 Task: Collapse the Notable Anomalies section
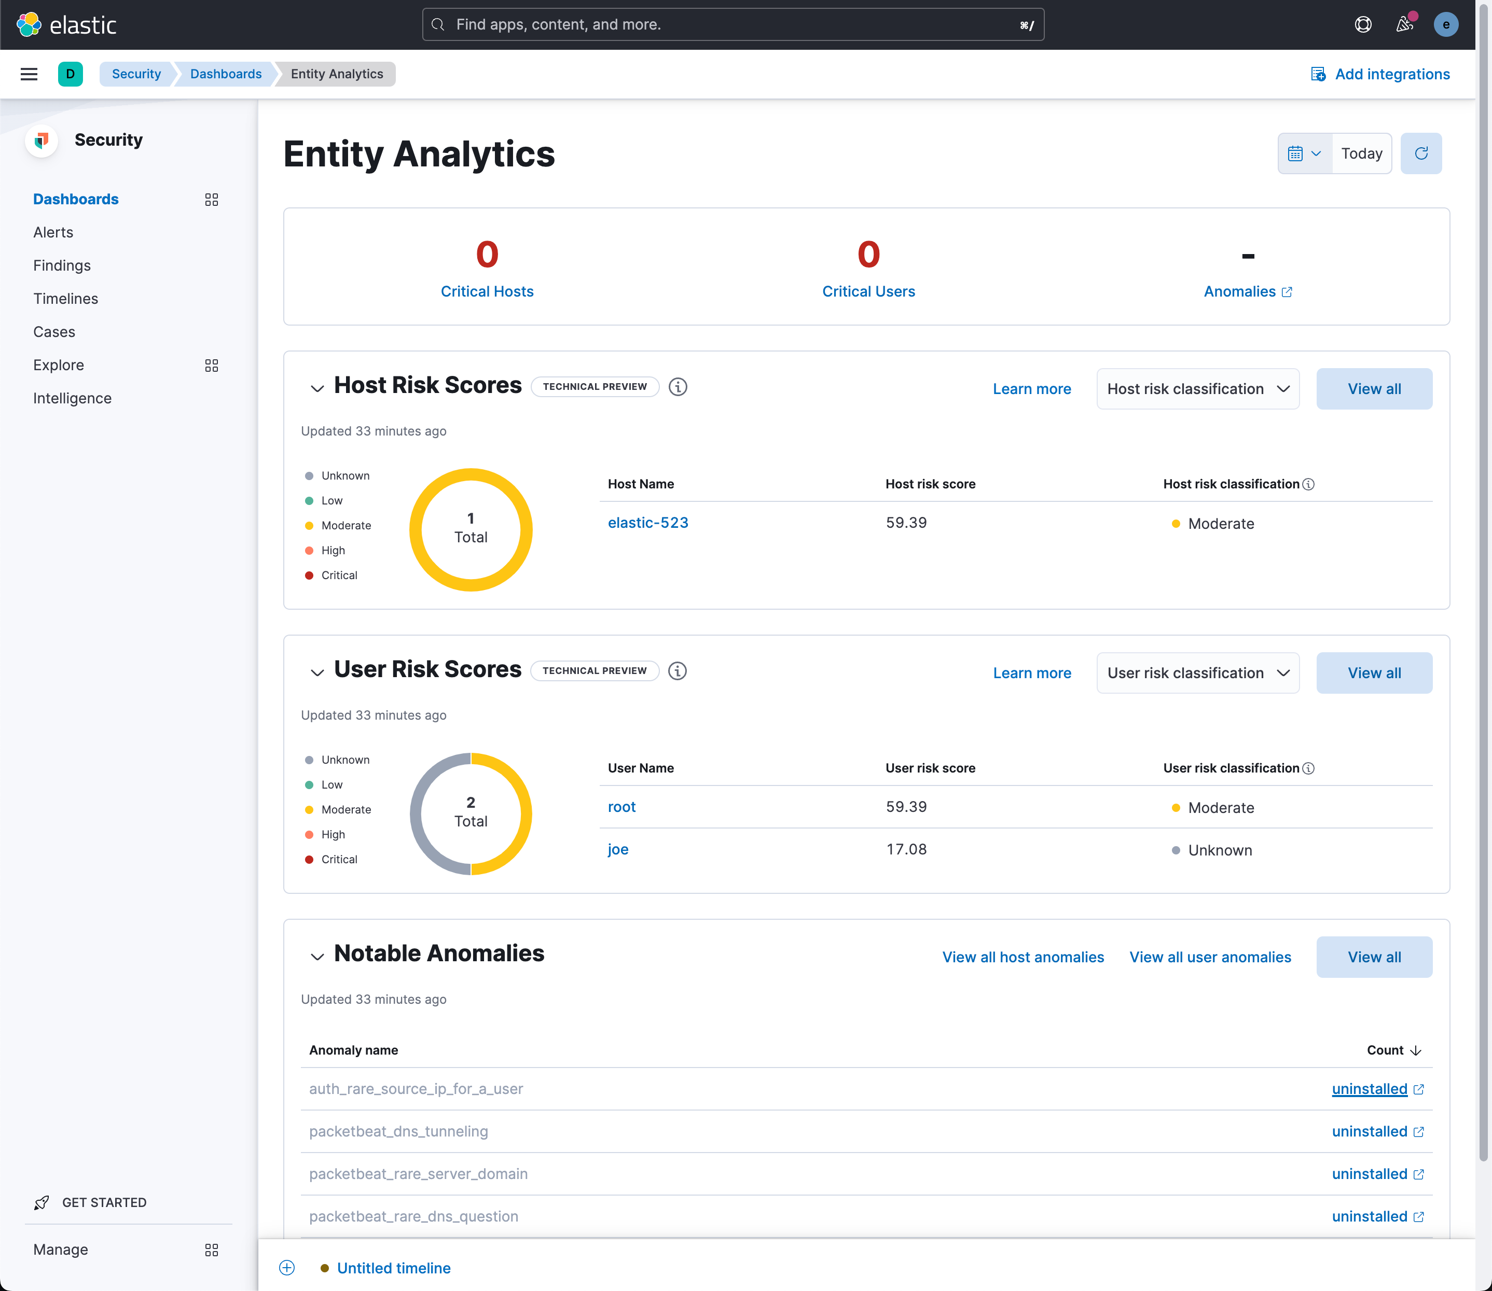click(316, 957)
